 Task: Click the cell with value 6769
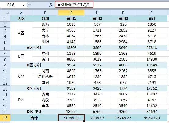click(x=97, y=112)
